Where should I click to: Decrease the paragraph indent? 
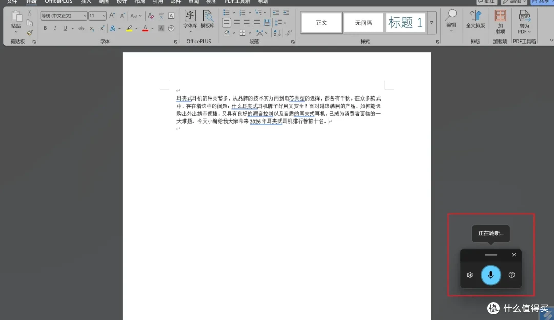276,13
